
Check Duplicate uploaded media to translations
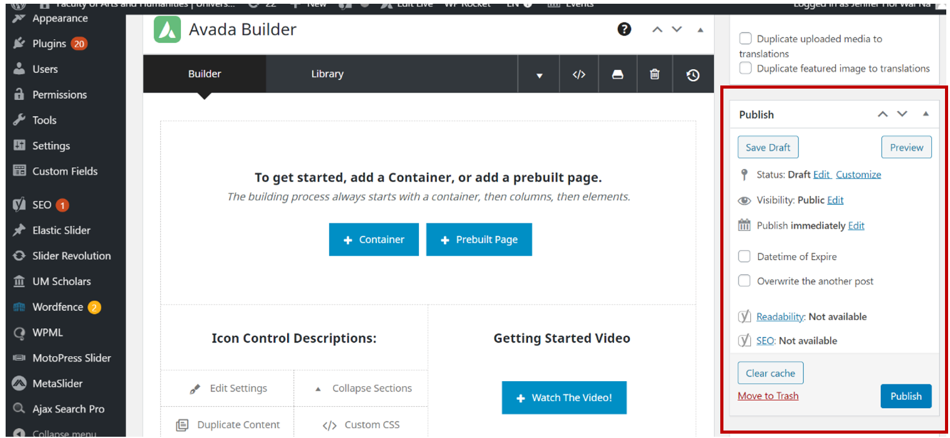coord(745,39)
